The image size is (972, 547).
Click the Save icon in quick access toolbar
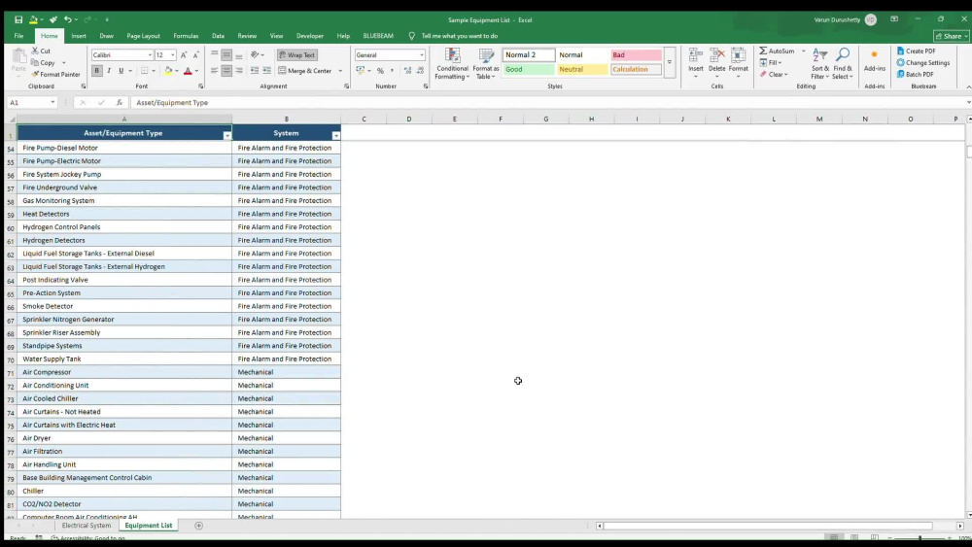point(18,19)
